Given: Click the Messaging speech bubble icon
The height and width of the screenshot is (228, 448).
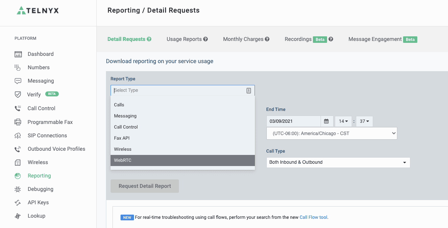Looking at the screenshot, I should pyautogui.click(x=18, y=81).
